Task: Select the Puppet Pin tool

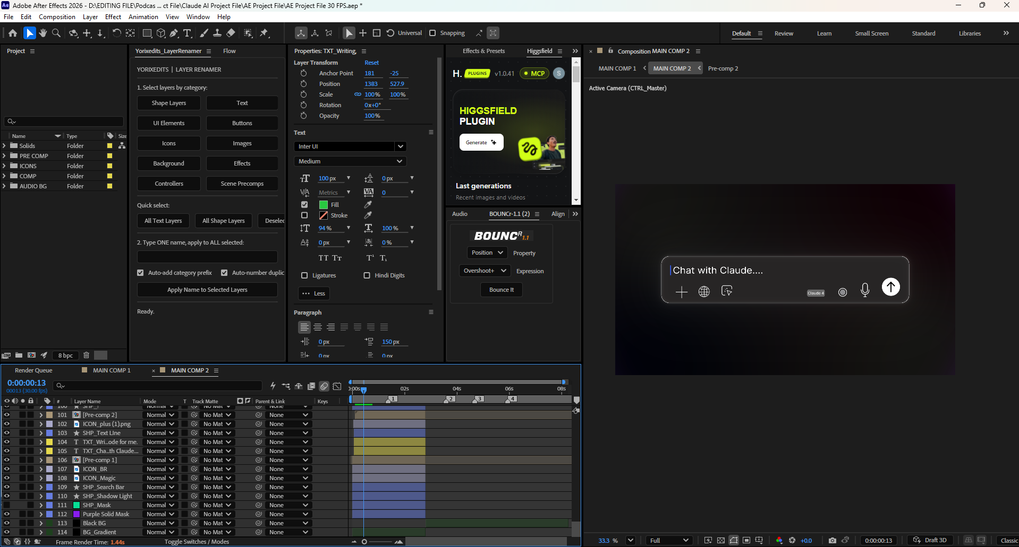Action: [x=264, y=33]
